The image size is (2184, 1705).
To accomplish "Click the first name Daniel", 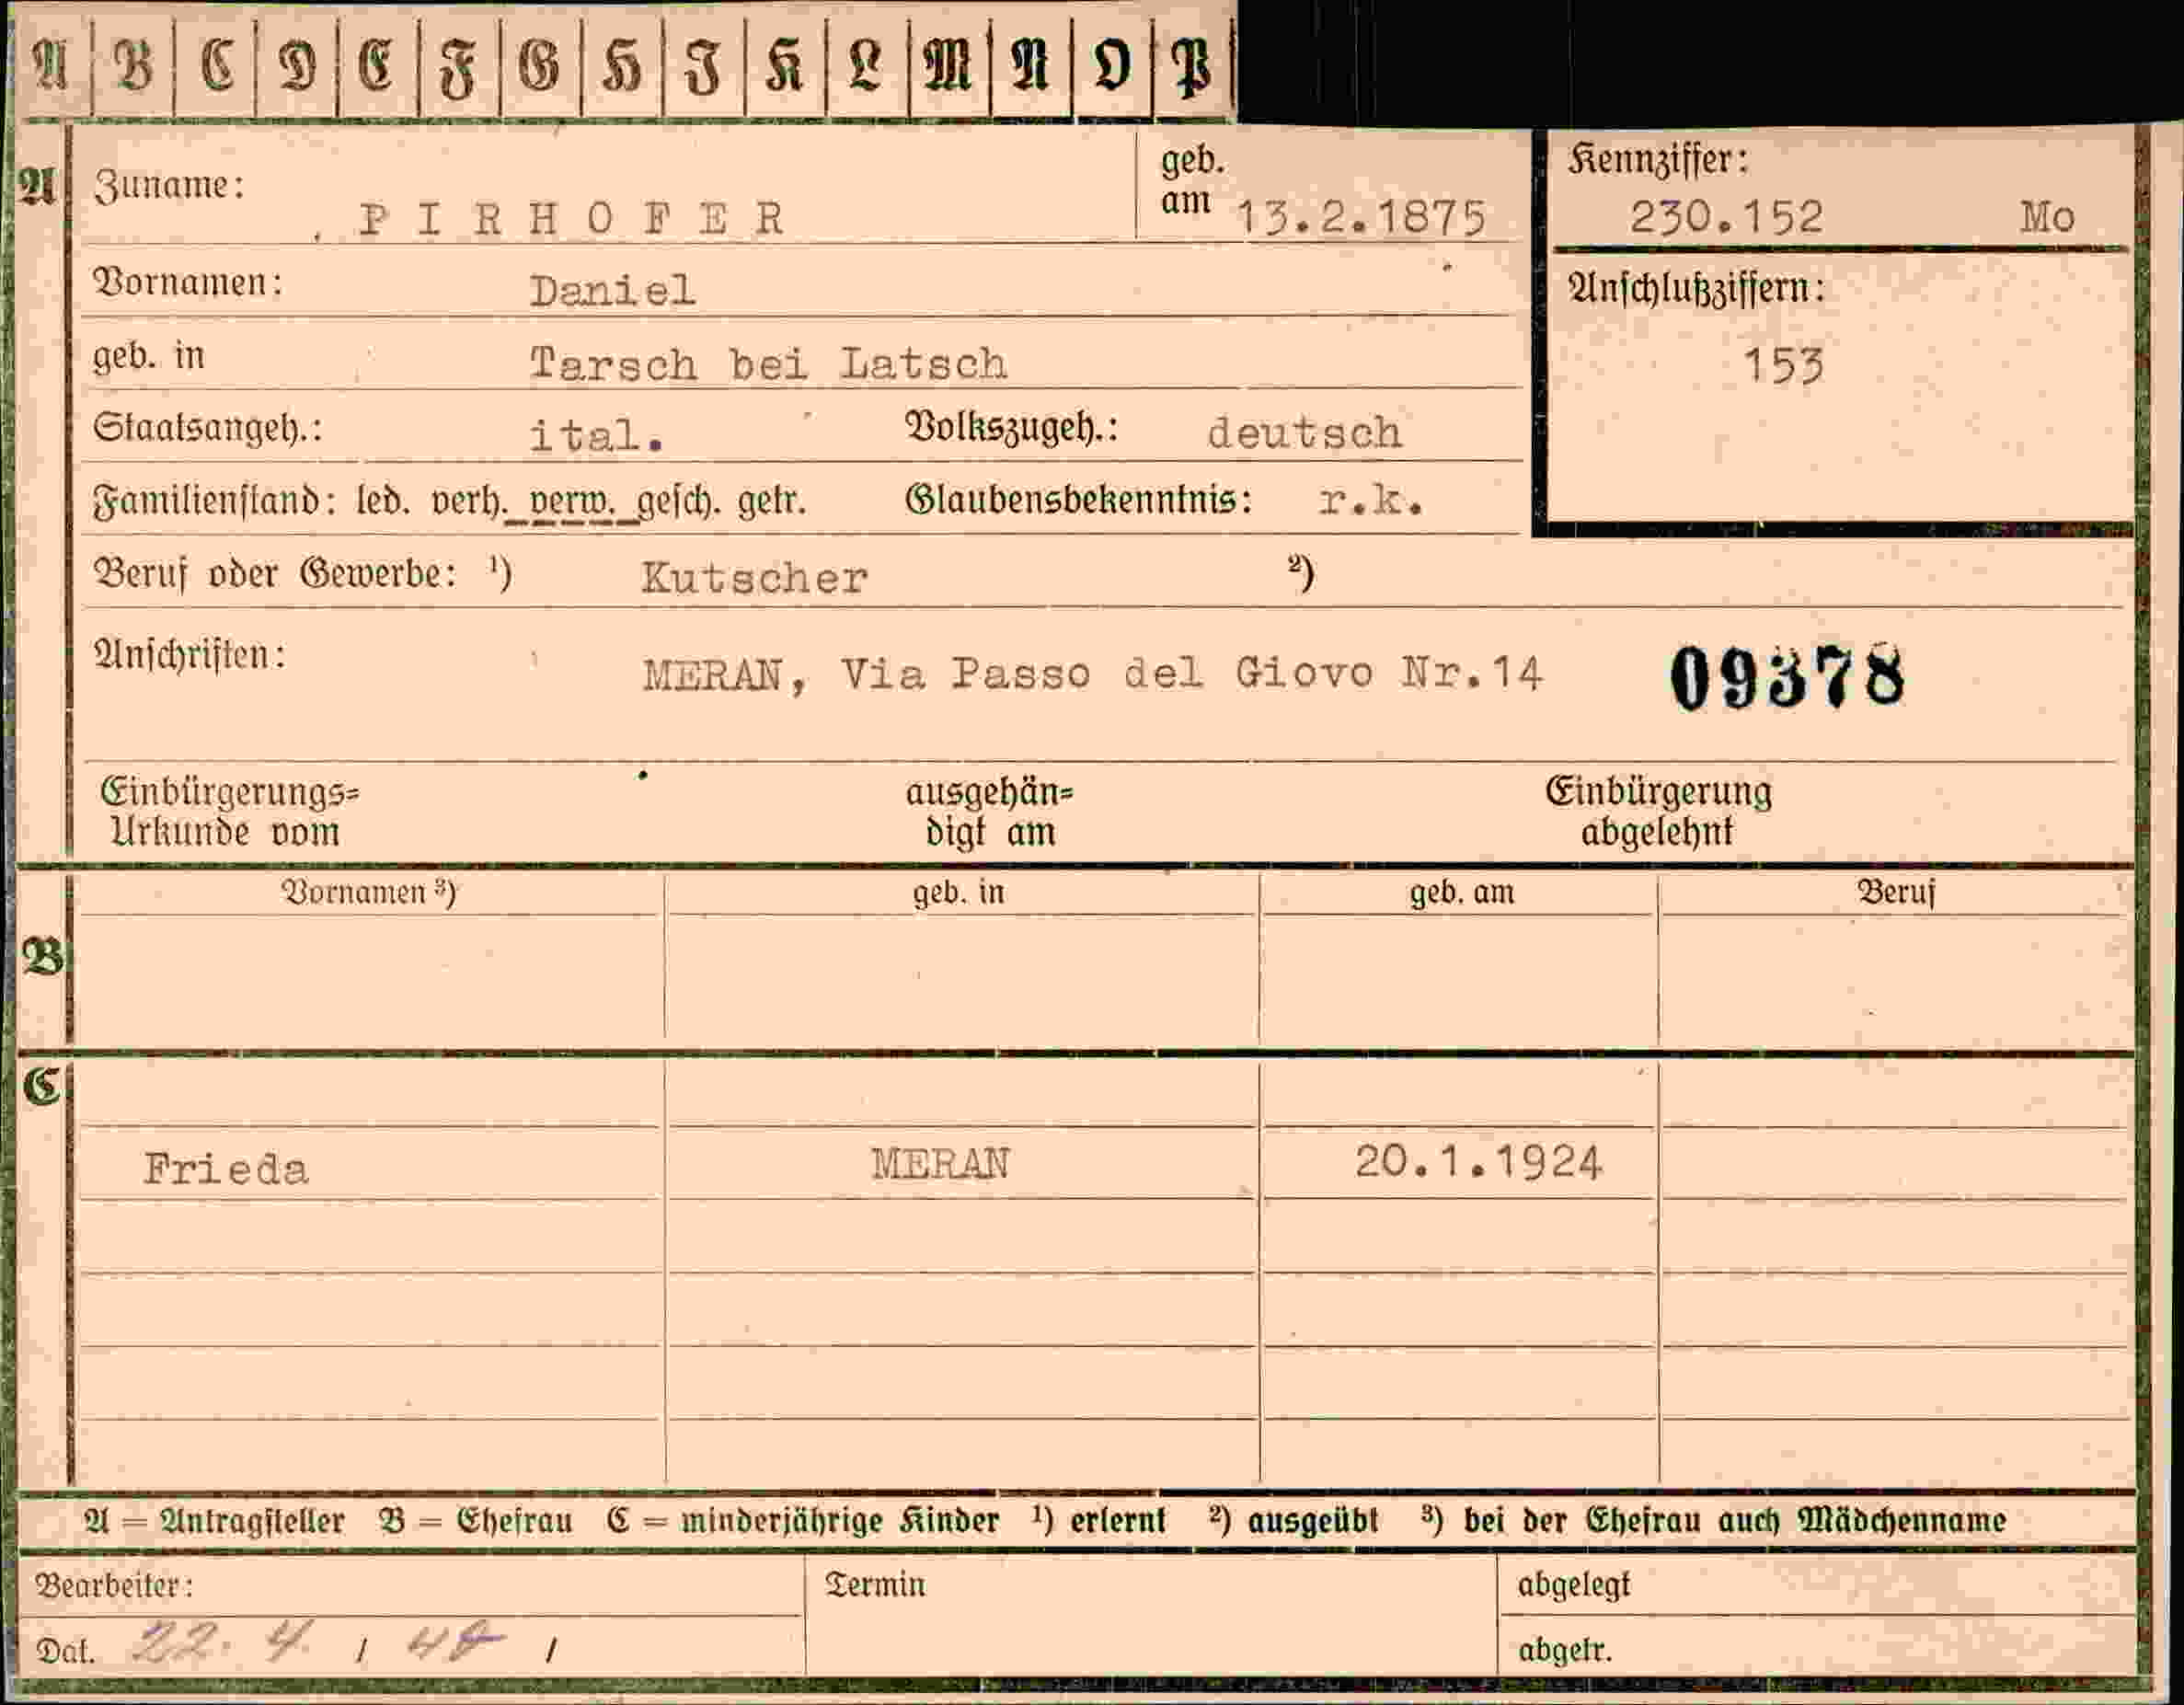I will 612,291.
